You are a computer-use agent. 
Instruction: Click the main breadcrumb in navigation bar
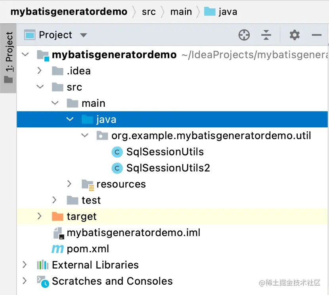click(x=181, y=12)
